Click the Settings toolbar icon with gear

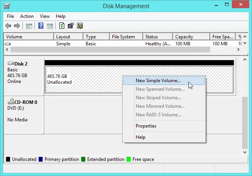[x=80, y=26]
